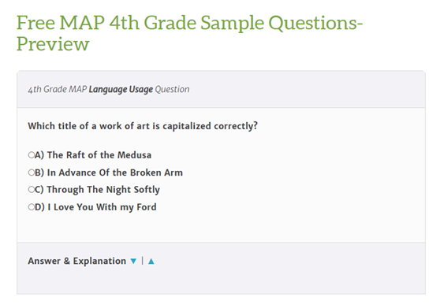Click the question about capitalized art titles
This screenshot has height=308, width=440.
(x=143, y=126)
